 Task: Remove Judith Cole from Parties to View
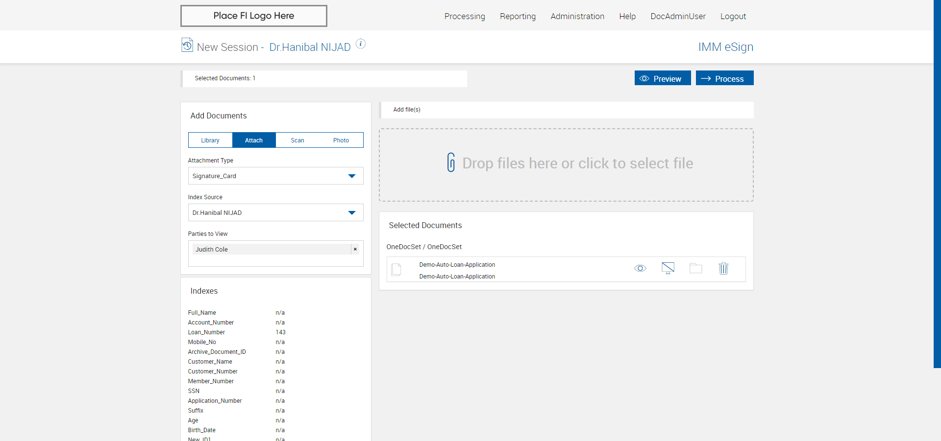[355, 250]
